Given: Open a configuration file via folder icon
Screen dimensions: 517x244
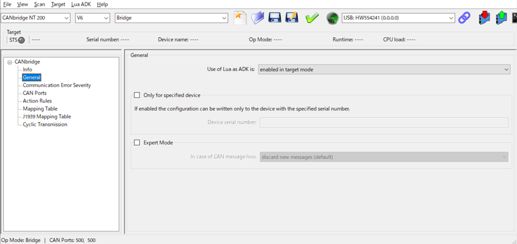Looking at the screenshot, I should pos(257,18).
